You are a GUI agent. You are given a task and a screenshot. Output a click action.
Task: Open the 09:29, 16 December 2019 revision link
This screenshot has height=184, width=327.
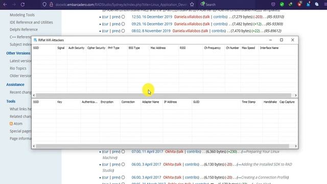point(152,24)
